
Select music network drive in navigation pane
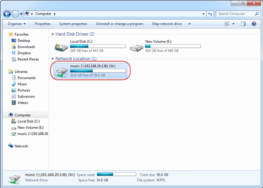click(x=33, y=134)
